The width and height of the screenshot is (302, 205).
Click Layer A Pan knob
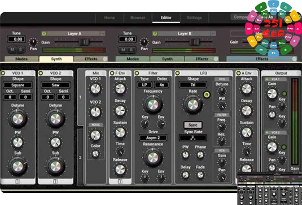point(33,42)
